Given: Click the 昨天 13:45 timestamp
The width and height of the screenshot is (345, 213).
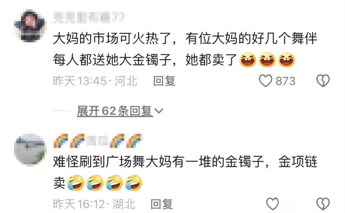Looking at the screenshot, I should click(x=80, y=81).
